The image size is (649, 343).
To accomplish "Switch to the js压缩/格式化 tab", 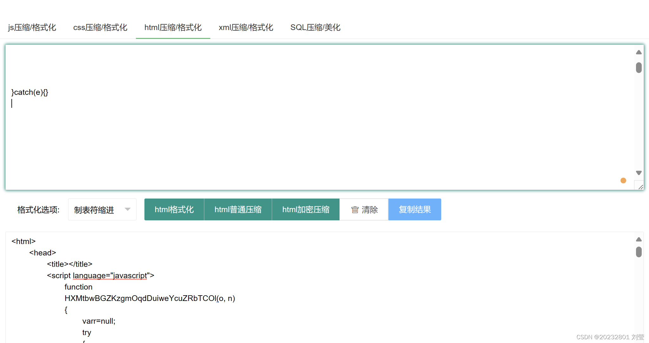I will point(32,28).
